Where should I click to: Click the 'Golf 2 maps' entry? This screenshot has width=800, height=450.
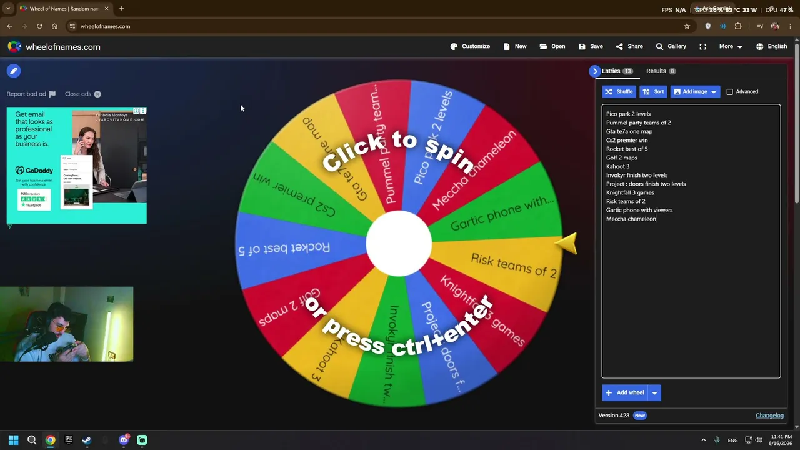[621, 157]
